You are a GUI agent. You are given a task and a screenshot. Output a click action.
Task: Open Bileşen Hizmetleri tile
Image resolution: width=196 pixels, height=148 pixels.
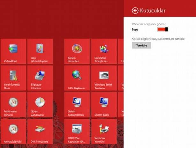(77, 51)
